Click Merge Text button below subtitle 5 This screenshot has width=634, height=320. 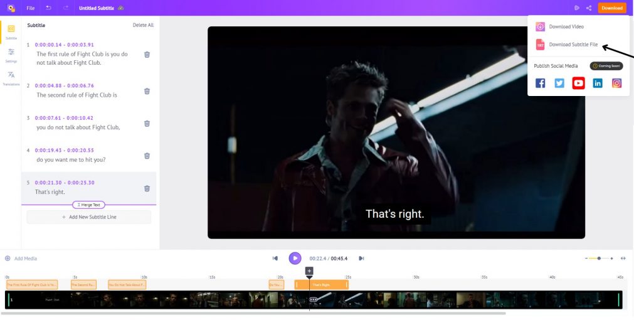tap(89, 205)
